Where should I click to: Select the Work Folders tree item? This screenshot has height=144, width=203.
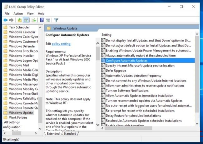click(18, 117)
